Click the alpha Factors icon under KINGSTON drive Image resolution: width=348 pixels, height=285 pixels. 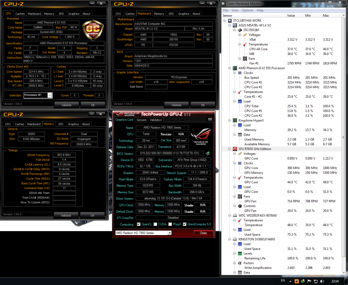click(x=240, y=263)
